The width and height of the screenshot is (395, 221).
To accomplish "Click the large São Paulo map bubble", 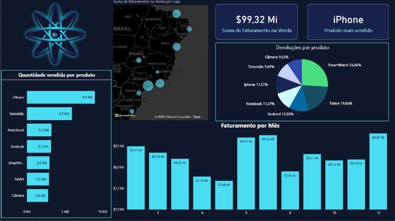I will pyautogui.click(x=148, y=85).
